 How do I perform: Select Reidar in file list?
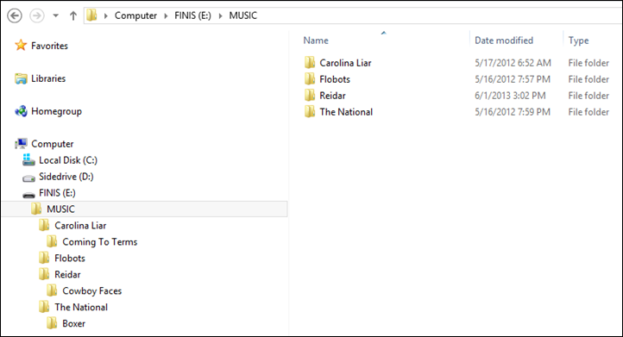pos(332,96)
